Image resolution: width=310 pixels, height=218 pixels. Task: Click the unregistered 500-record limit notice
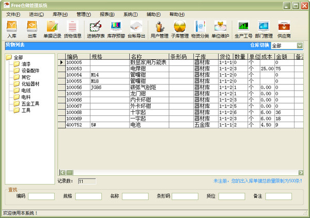tap(258, 181)
